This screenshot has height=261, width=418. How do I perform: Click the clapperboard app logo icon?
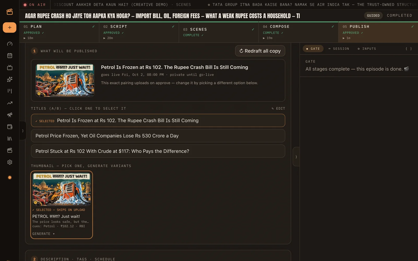pyautogui.click(x=10, y=12)
